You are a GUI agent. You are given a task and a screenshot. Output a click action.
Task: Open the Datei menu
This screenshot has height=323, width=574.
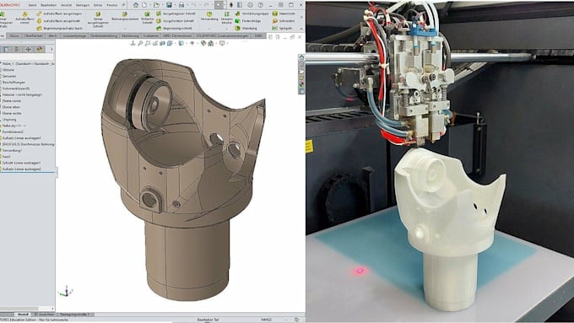click(32, 5)
